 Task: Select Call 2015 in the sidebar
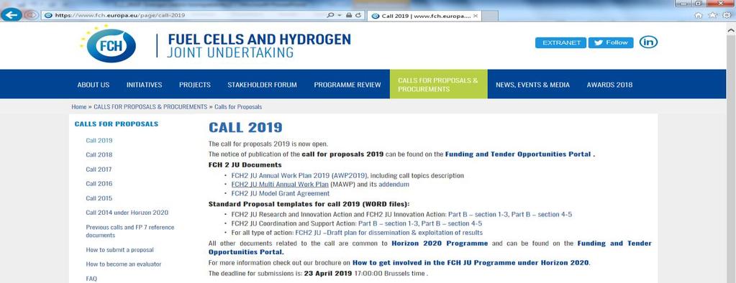coord(99,198)
